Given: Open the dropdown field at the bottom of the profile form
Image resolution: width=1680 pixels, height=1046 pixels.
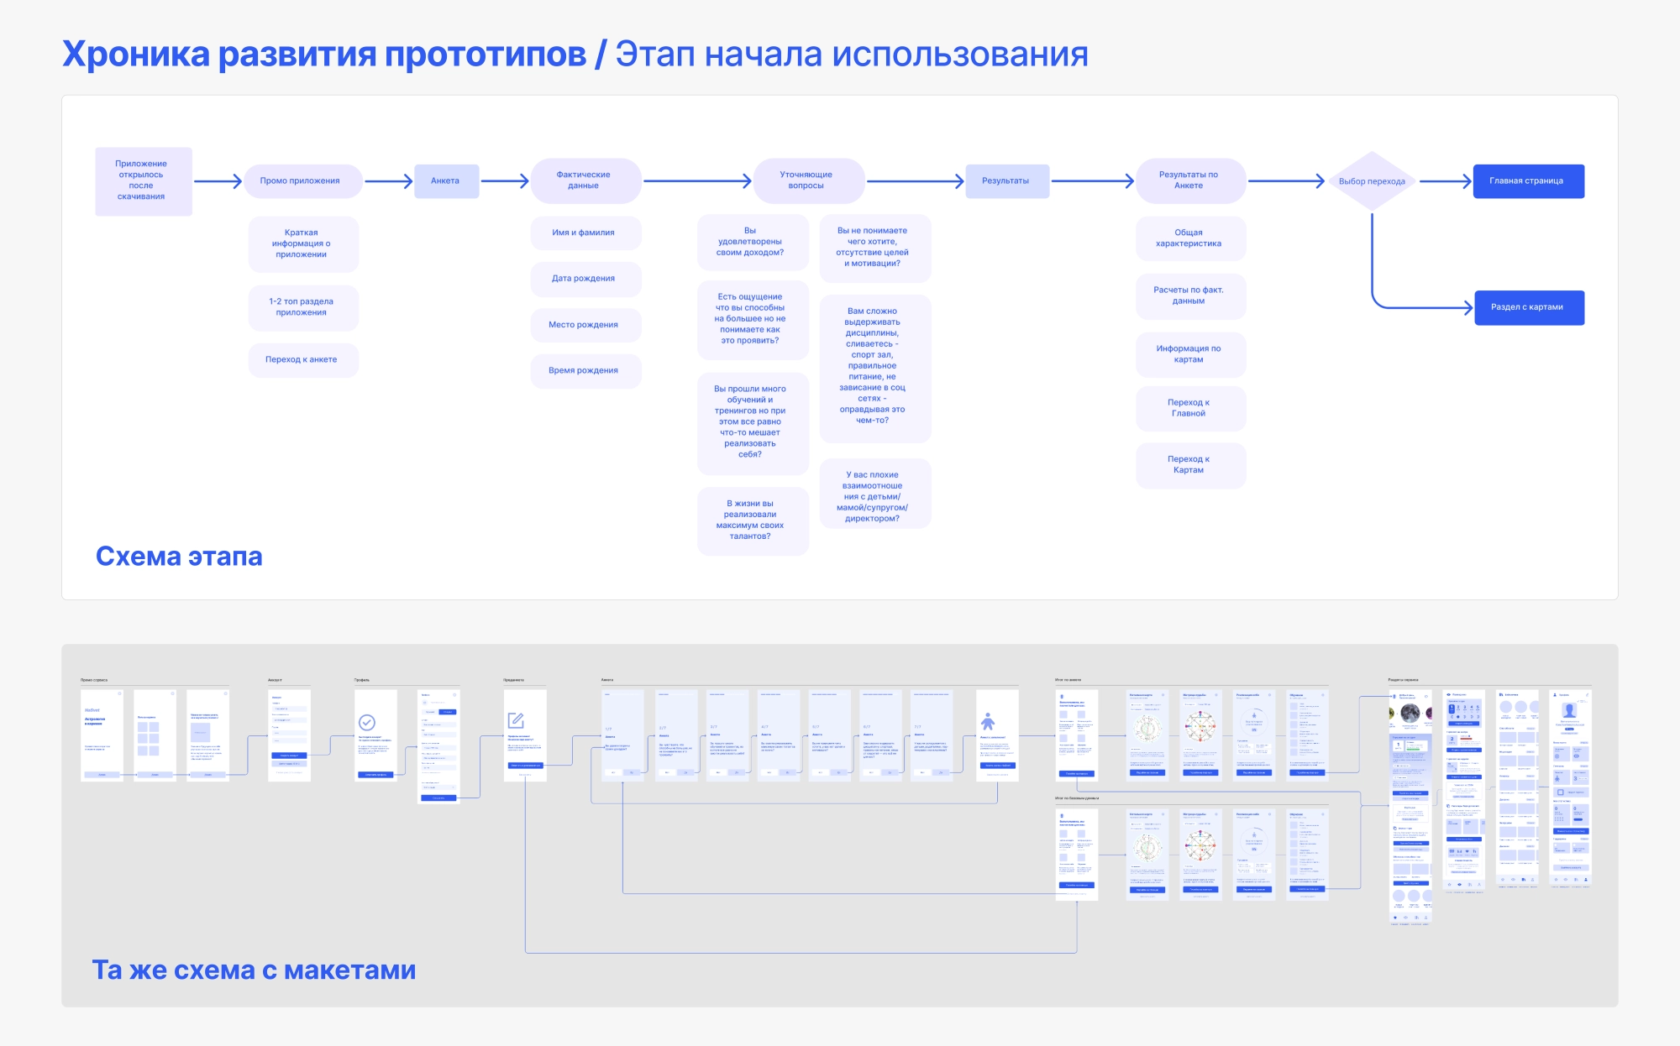Looking at the screenshot, I should pyautogui.click(x=437, y=787).
